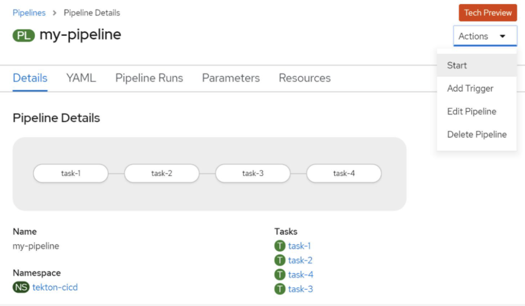Image resolution: width=525 pixels, height=306 pixels.
Task: Click the T icon beside task-2 link
Action: click(x=279, y=260)
